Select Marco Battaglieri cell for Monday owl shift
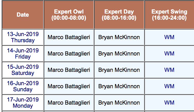Screen dimensions: 194x112 pos(69,103)
